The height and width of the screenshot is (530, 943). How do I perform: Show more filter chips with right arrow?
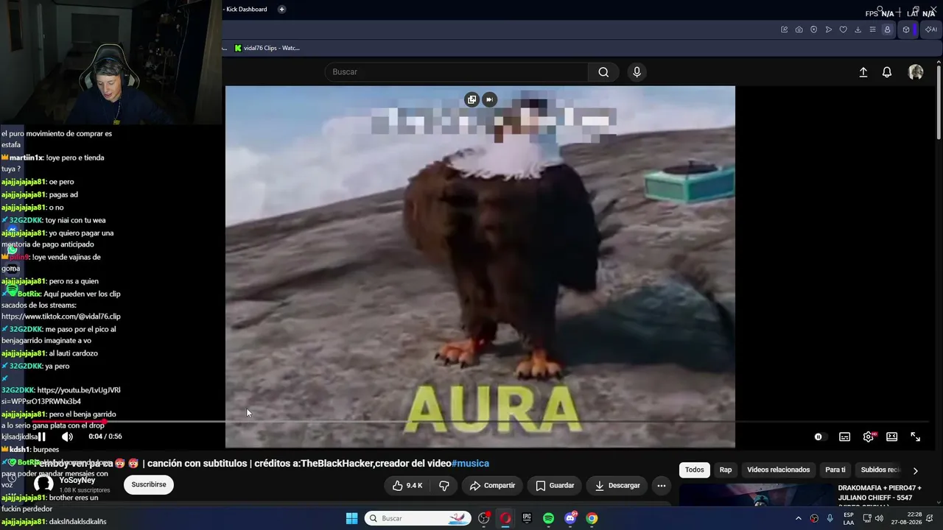click(916, 470)
